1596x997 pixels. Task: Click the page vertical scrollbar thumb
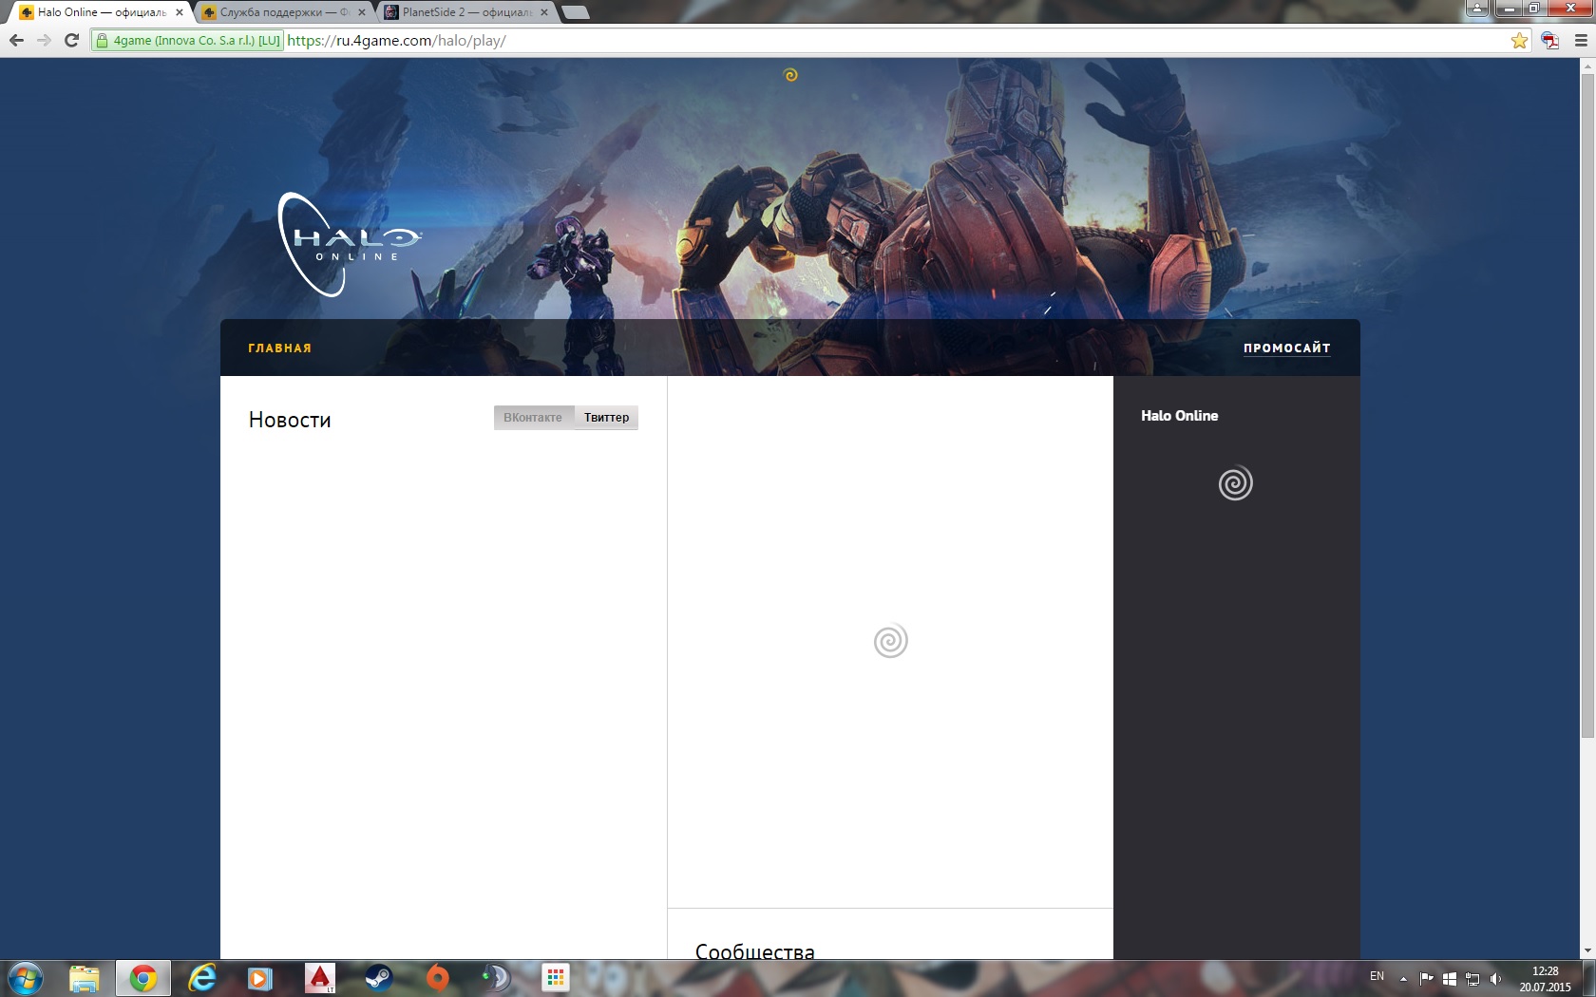click(1587, 405)
